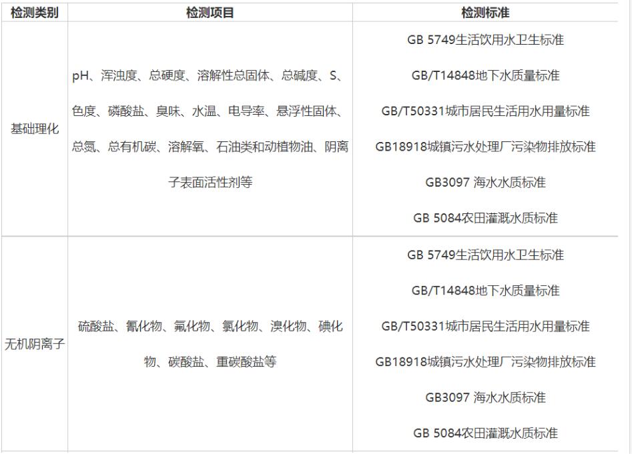Click the text line starting with 硫酸盐、氰化物

[x=210, y=327]
